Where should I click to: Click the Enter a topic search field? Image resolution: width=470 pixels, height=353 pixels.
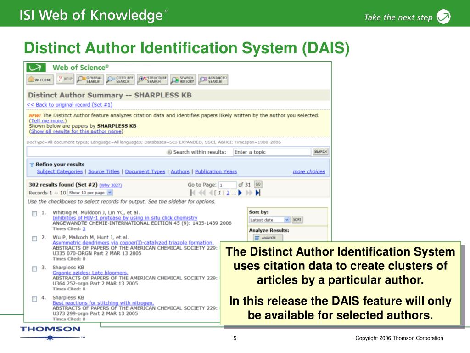pos(272,152)
